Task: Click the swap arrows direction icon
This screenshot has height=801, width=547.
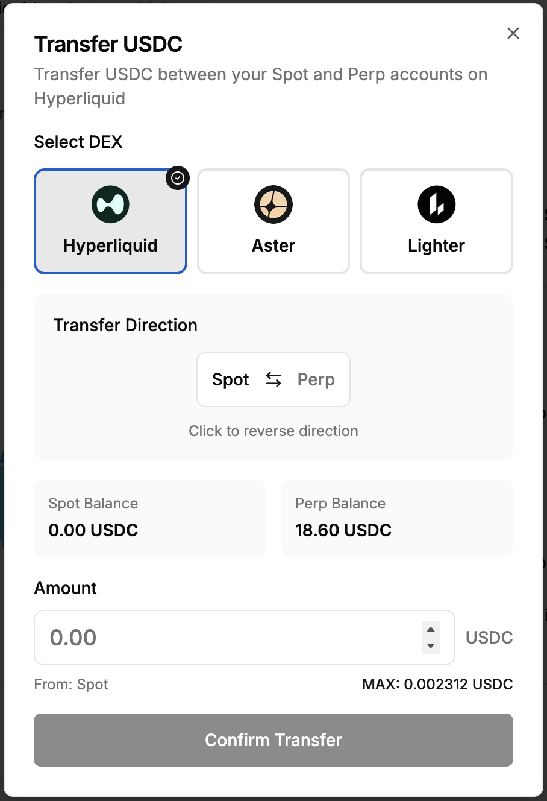Action: click(x=273, y=379)
